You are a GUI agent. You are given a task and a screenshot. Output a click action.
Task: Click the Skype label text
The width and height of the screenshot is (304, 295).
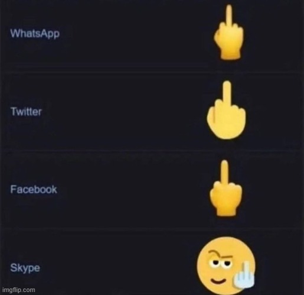click(x=25, y=268)
